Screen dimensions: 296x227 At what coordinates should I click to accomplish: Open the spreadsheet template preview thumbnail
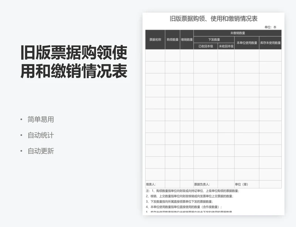[213, 114]
